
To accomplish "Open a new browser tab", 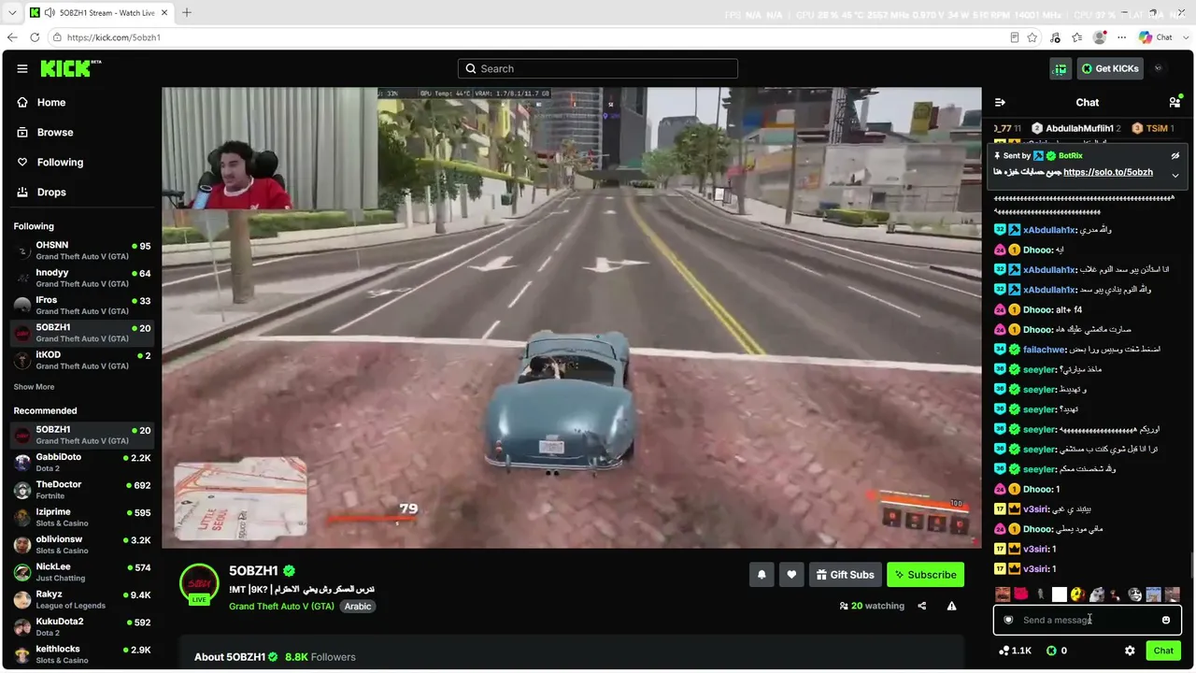I will coord(187,13).
